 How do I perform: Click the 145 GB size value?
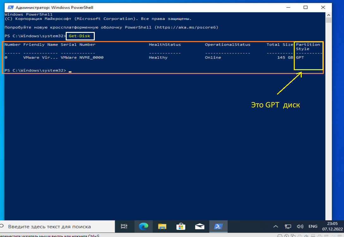(285, 58)
